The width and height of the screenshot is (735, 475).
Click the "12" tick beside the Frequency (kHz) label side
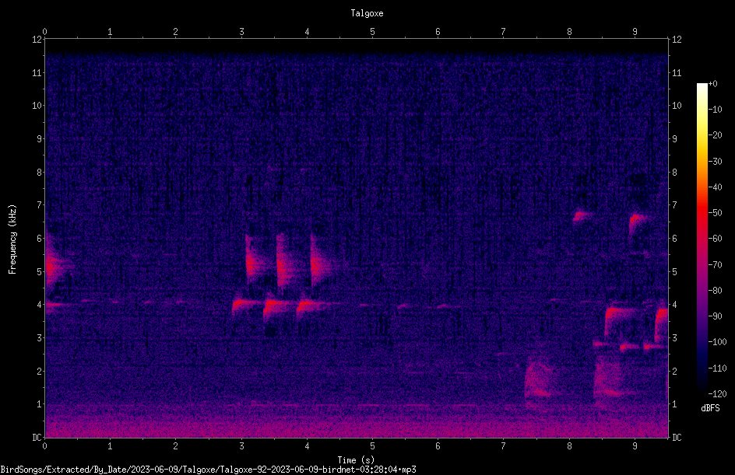click(37, 40)
